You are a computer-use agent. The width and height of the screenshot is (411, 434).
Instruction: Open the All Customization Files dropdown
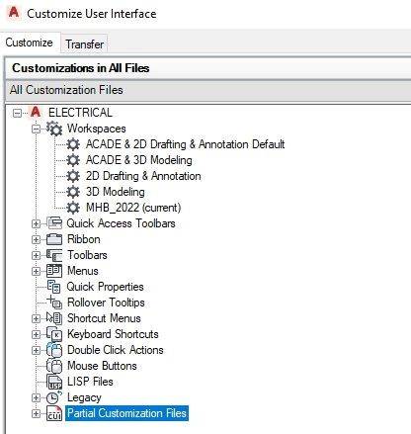click(208, 90)
